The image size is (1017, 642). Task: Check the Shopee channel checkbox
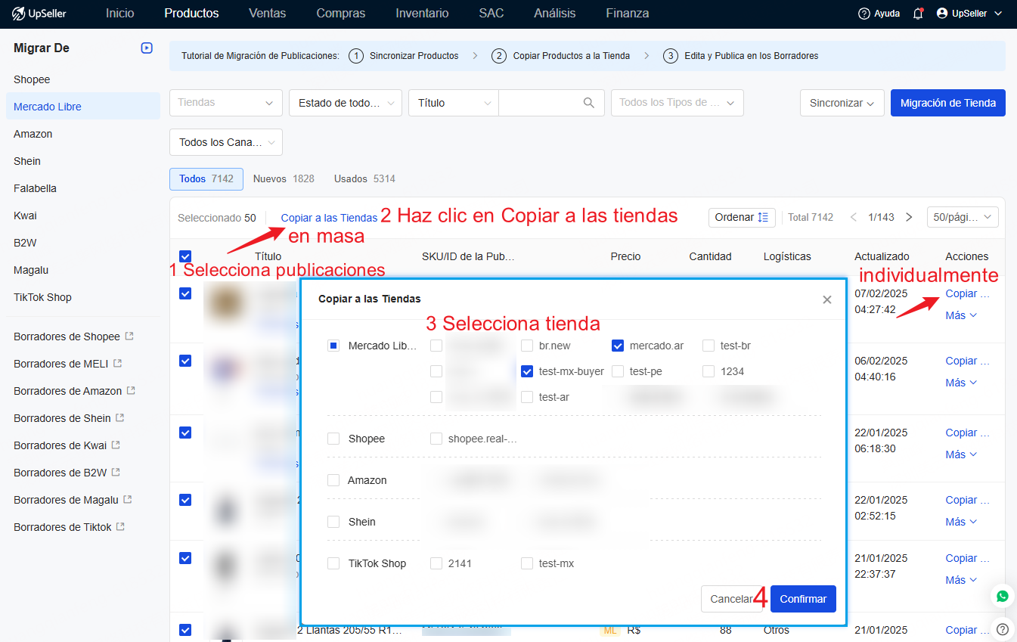coord(333,439)
